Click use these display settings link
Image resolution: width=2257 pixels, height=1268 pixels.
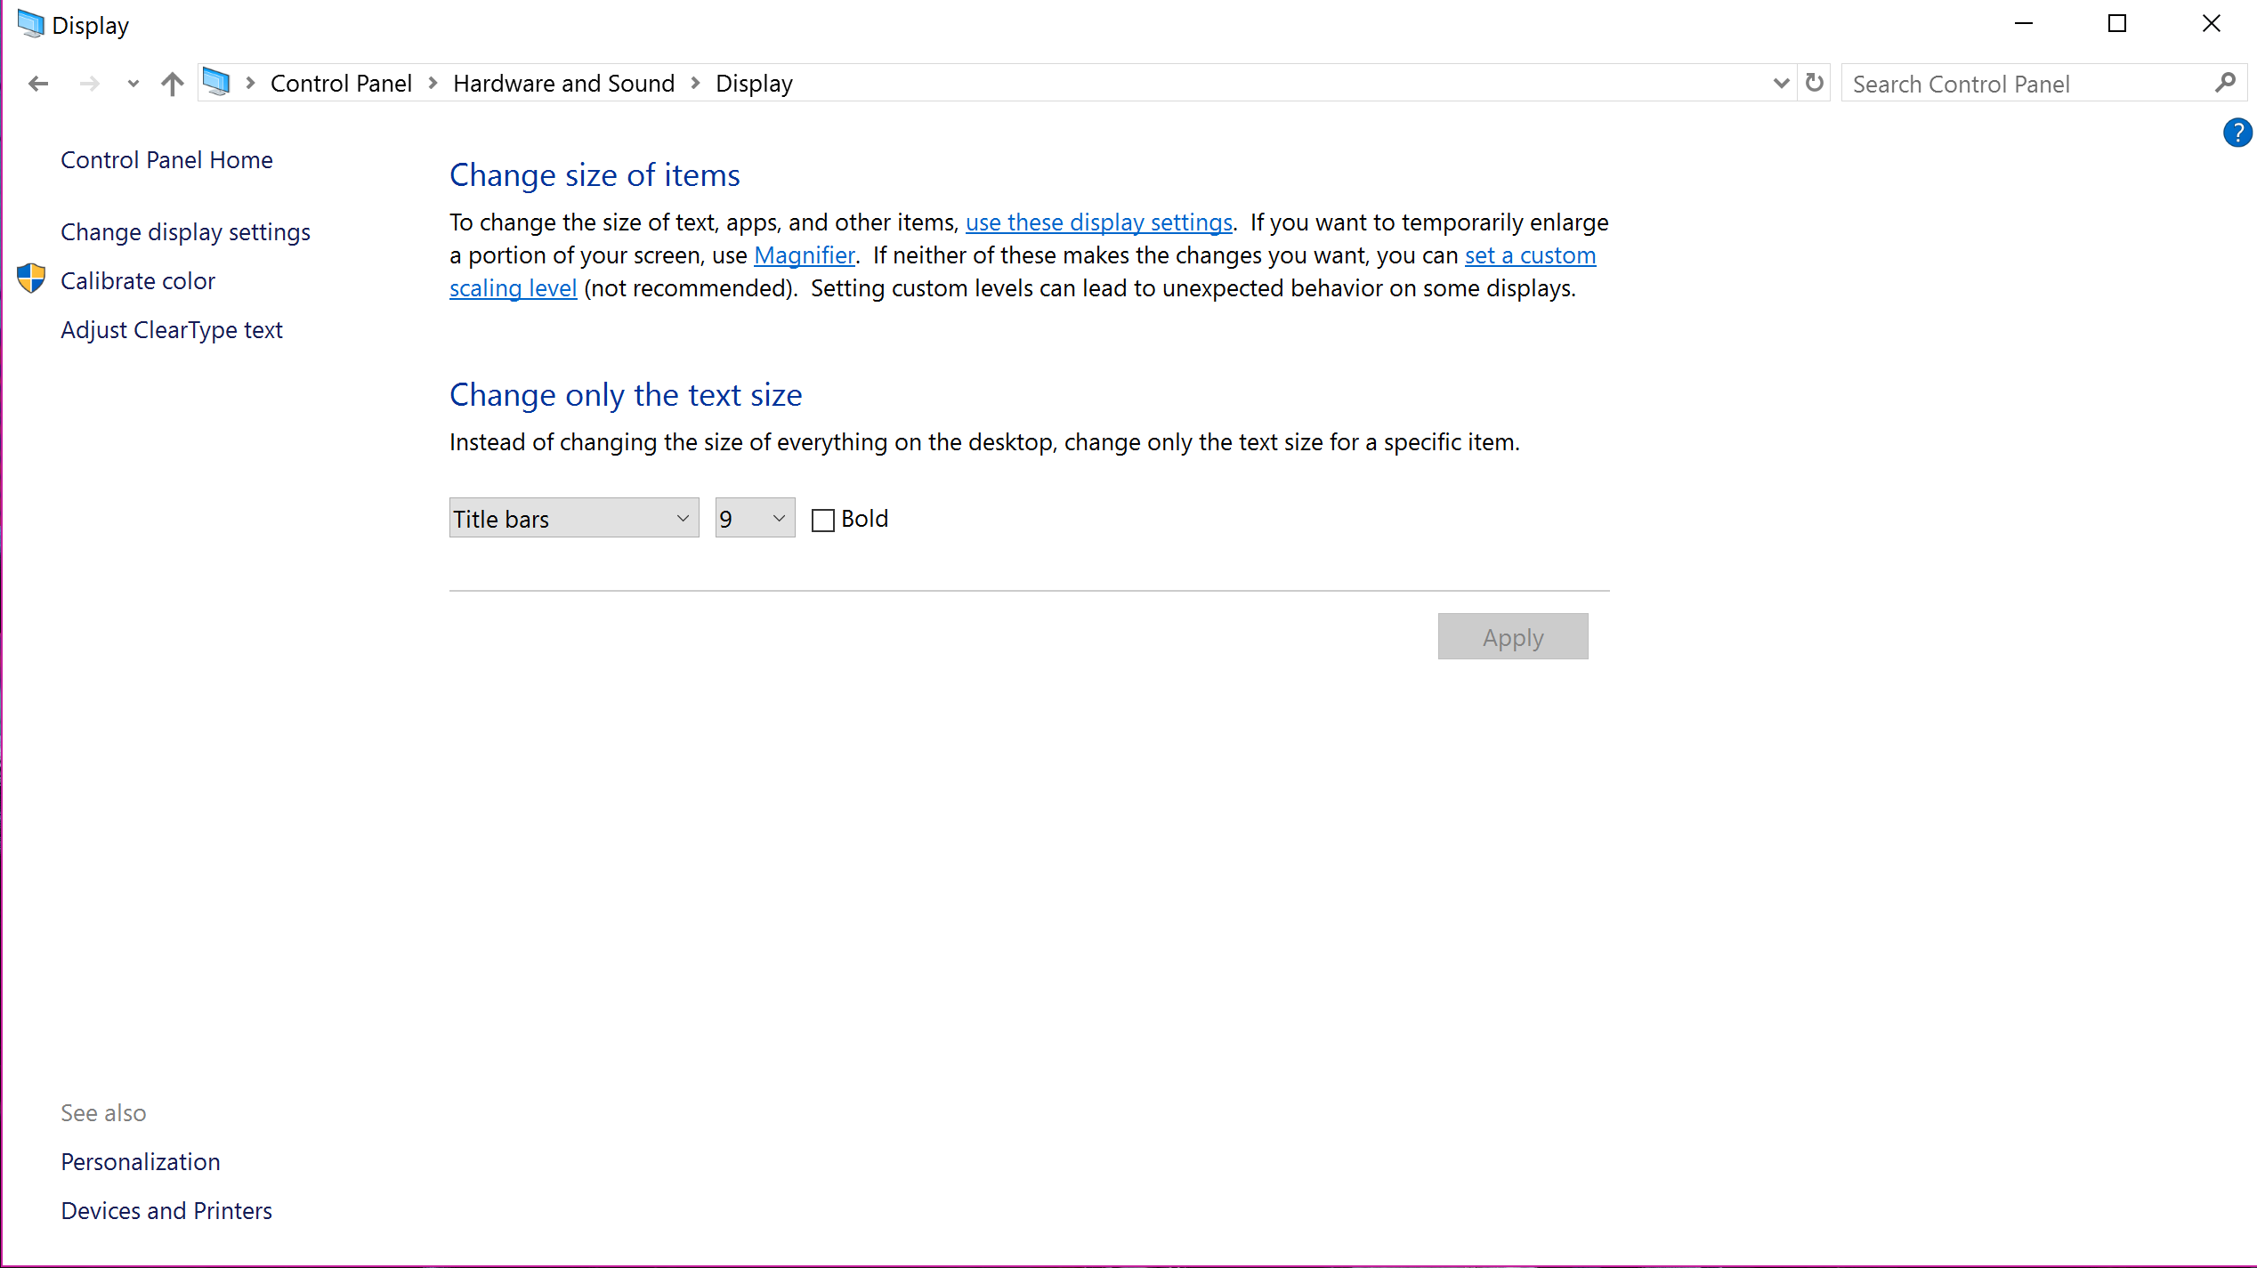click(1098, 222)
